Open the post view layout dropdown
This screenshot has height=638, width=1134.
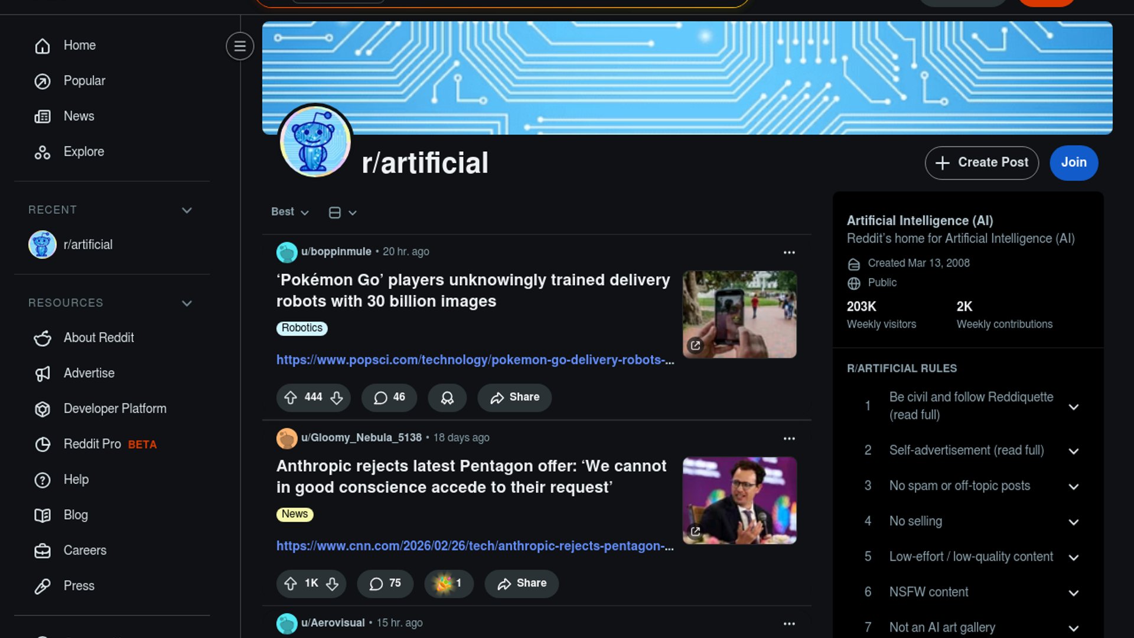click(x=343, y=213)
